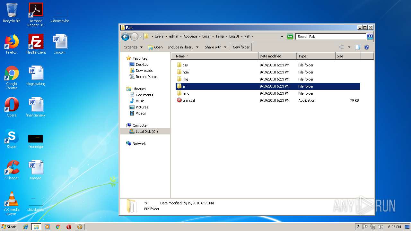Focus the Search Pak input box
The height and width of the screenshot is (231, 411).
(x=331, y=37)
